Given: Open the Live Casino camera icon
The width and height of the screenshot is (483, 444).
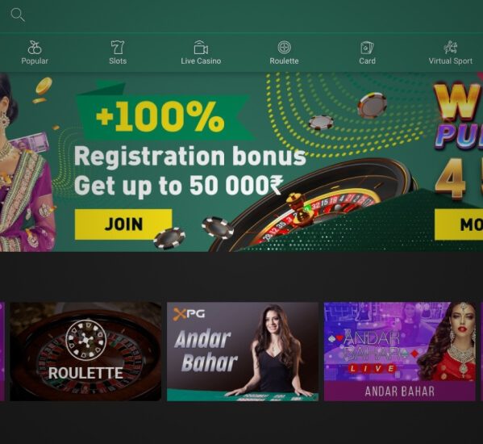Looking at the screenshot, I should [x=201, y=47].
